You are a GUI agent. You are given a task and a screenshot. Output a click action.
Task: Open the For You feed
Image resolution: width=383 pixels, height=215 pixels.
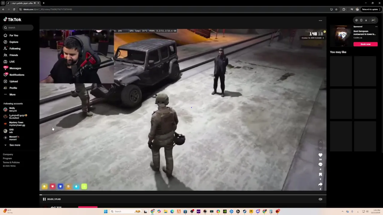coord(11,36)
